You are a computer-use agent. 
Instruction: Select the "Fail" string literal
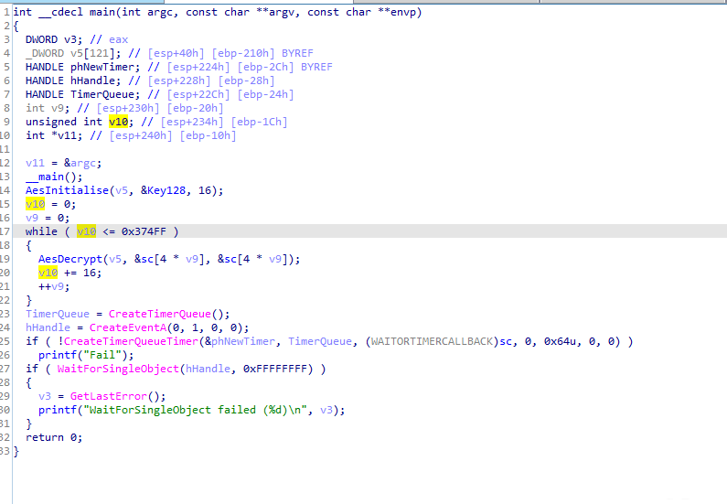[102, 355]
